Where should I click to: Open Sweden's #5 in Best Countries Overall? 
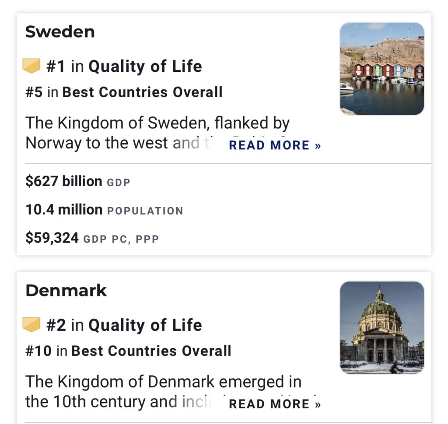[124, 92]
